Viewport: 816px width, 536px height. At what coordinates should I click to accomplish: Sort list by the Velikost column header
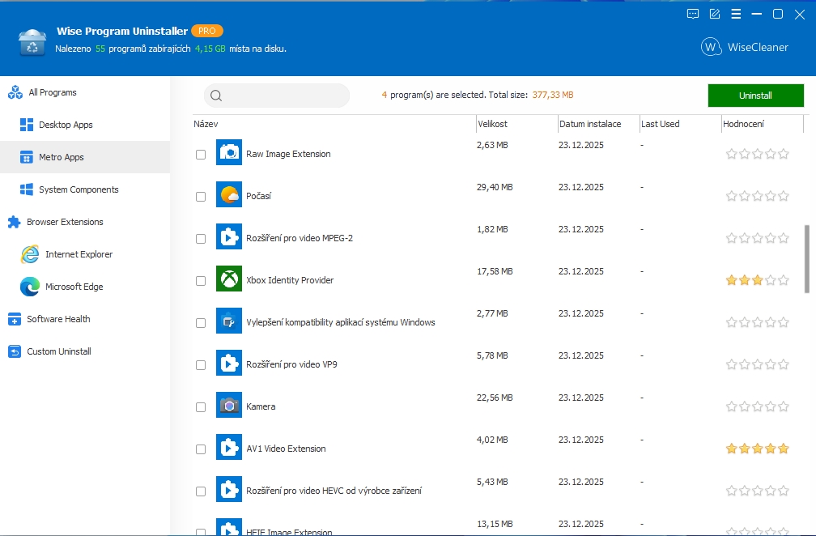click(x=493, y=124)
